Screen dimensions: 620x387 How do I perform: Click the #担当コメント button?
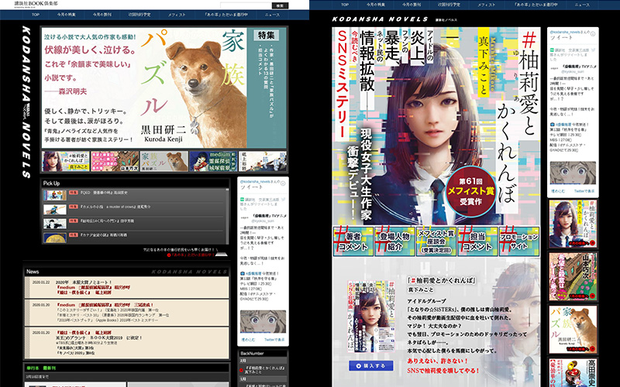click(x=477, y=241)
